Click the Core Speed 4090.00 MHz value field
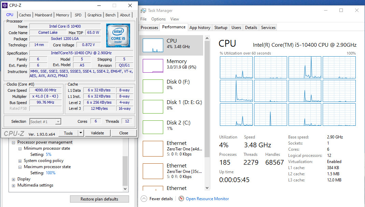The height and width of the screenshot is (207, 365). point(46,90)
